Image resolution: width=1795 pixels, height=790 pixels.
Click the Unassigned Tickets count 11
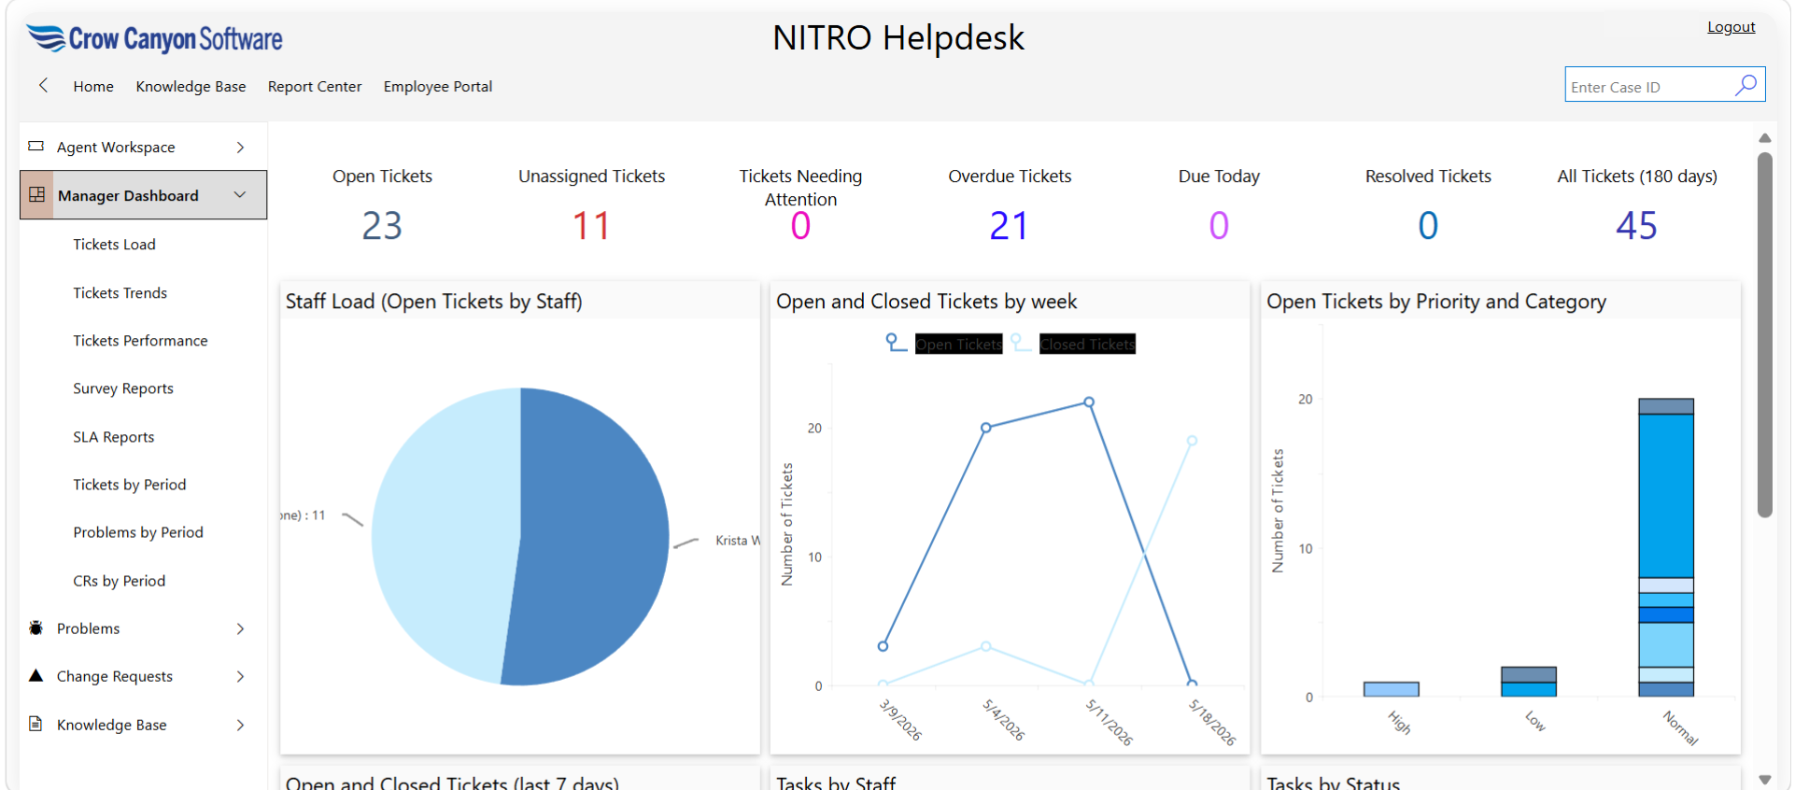(x=591, y=225)
